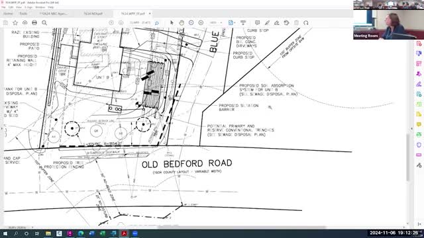Click the sign document icon
424x238 pixels.
point(277,23)
